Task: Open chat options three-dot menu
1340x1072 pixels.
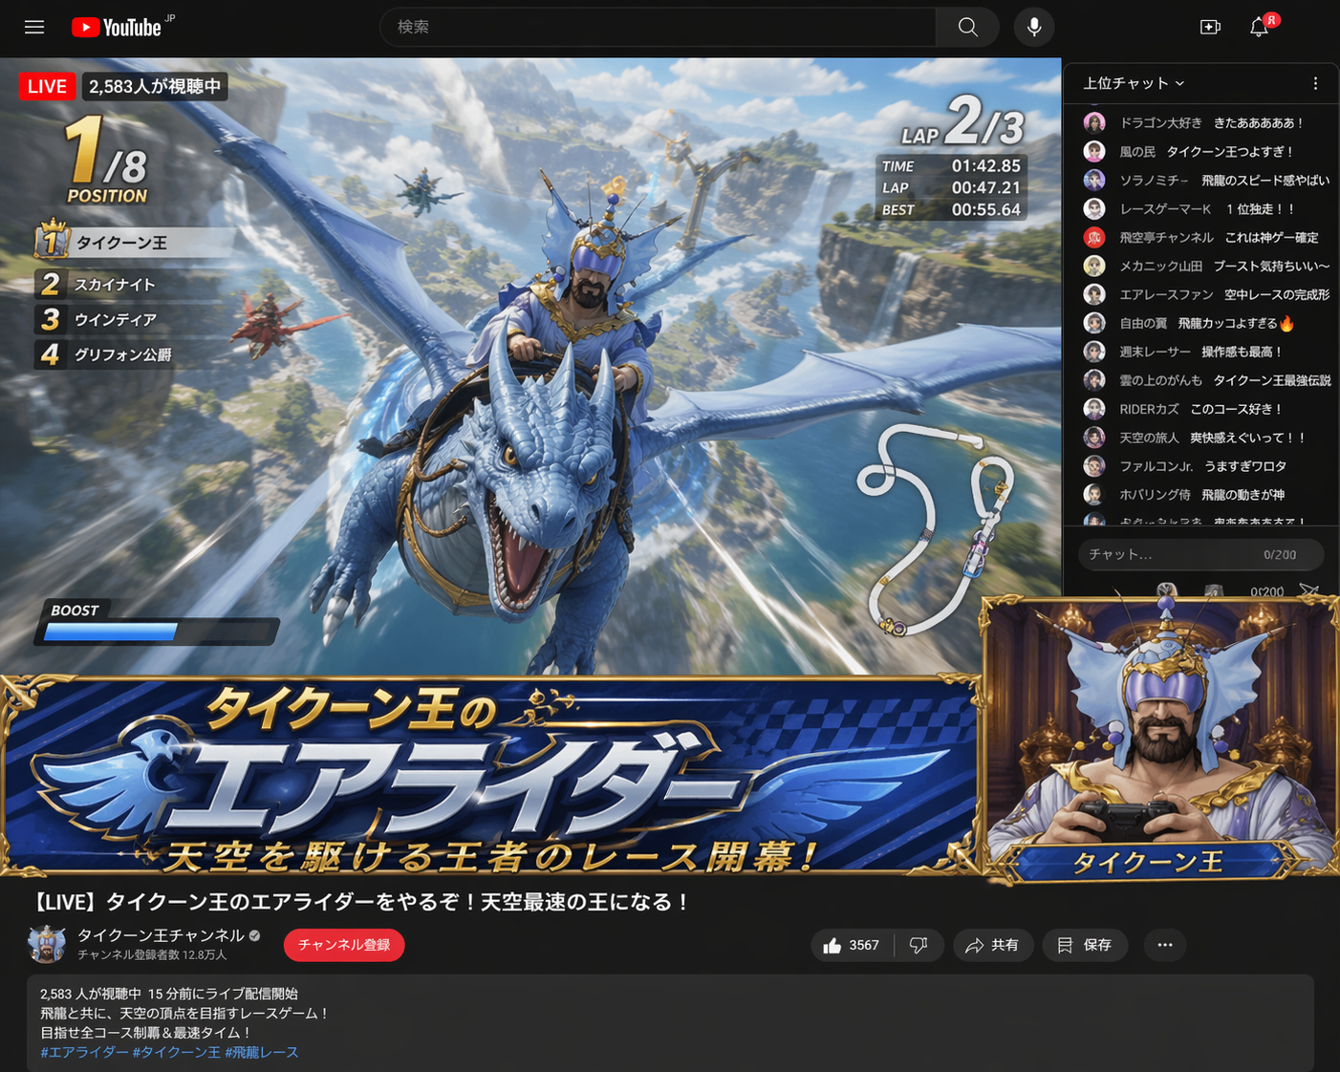Action: tap(1315, 84)
